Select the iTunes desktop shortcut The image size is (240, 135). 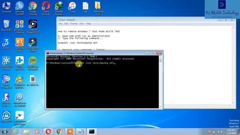[72, 7]
